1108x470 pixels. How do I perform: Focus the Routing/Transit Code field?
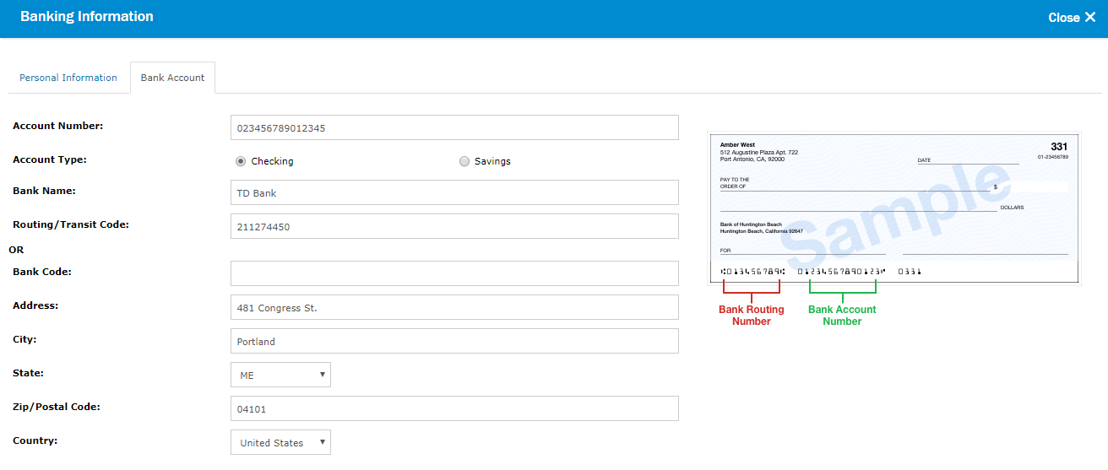pos(454,226)
